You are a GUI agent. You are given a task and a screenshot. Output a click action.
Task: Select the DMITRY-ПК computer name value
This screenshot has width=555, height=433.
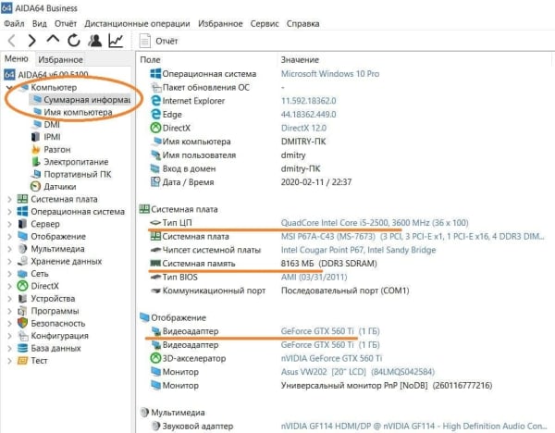coord(303,142)
